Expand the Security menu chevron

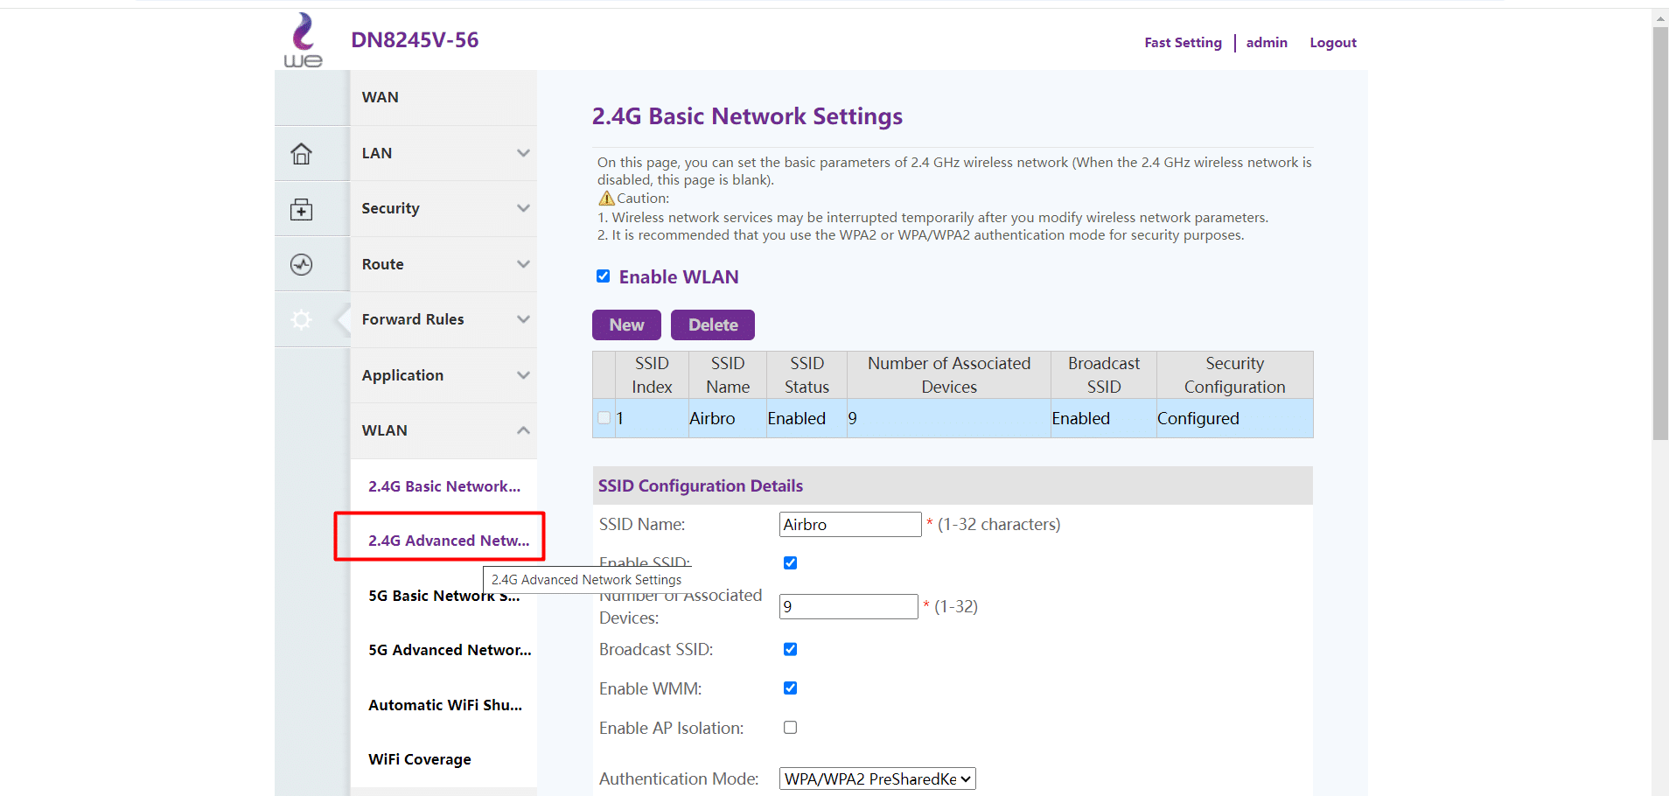tap(523, 208)
